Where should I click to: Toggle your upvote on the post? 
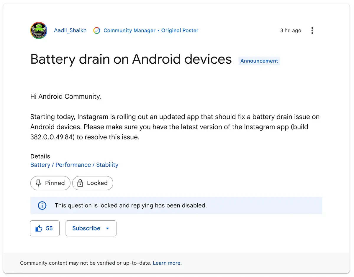[45, 228]
